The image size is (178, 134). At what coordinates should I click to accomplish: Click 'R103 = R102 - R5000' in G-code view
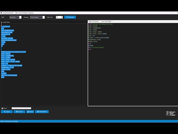coord(8,60)
